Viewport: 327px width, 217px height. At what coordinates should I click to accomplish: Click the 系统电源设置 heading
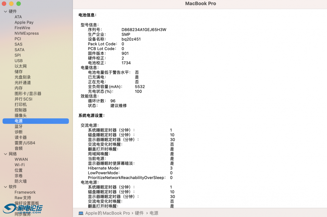[x=92, y=116]
